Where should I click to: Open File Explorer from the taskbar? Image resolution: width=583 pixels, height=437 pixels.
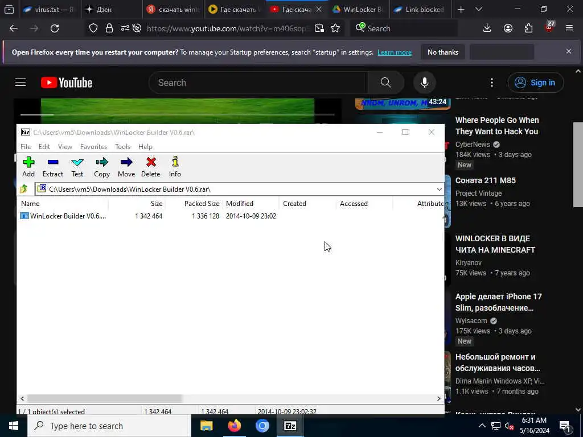pos(206,426)
